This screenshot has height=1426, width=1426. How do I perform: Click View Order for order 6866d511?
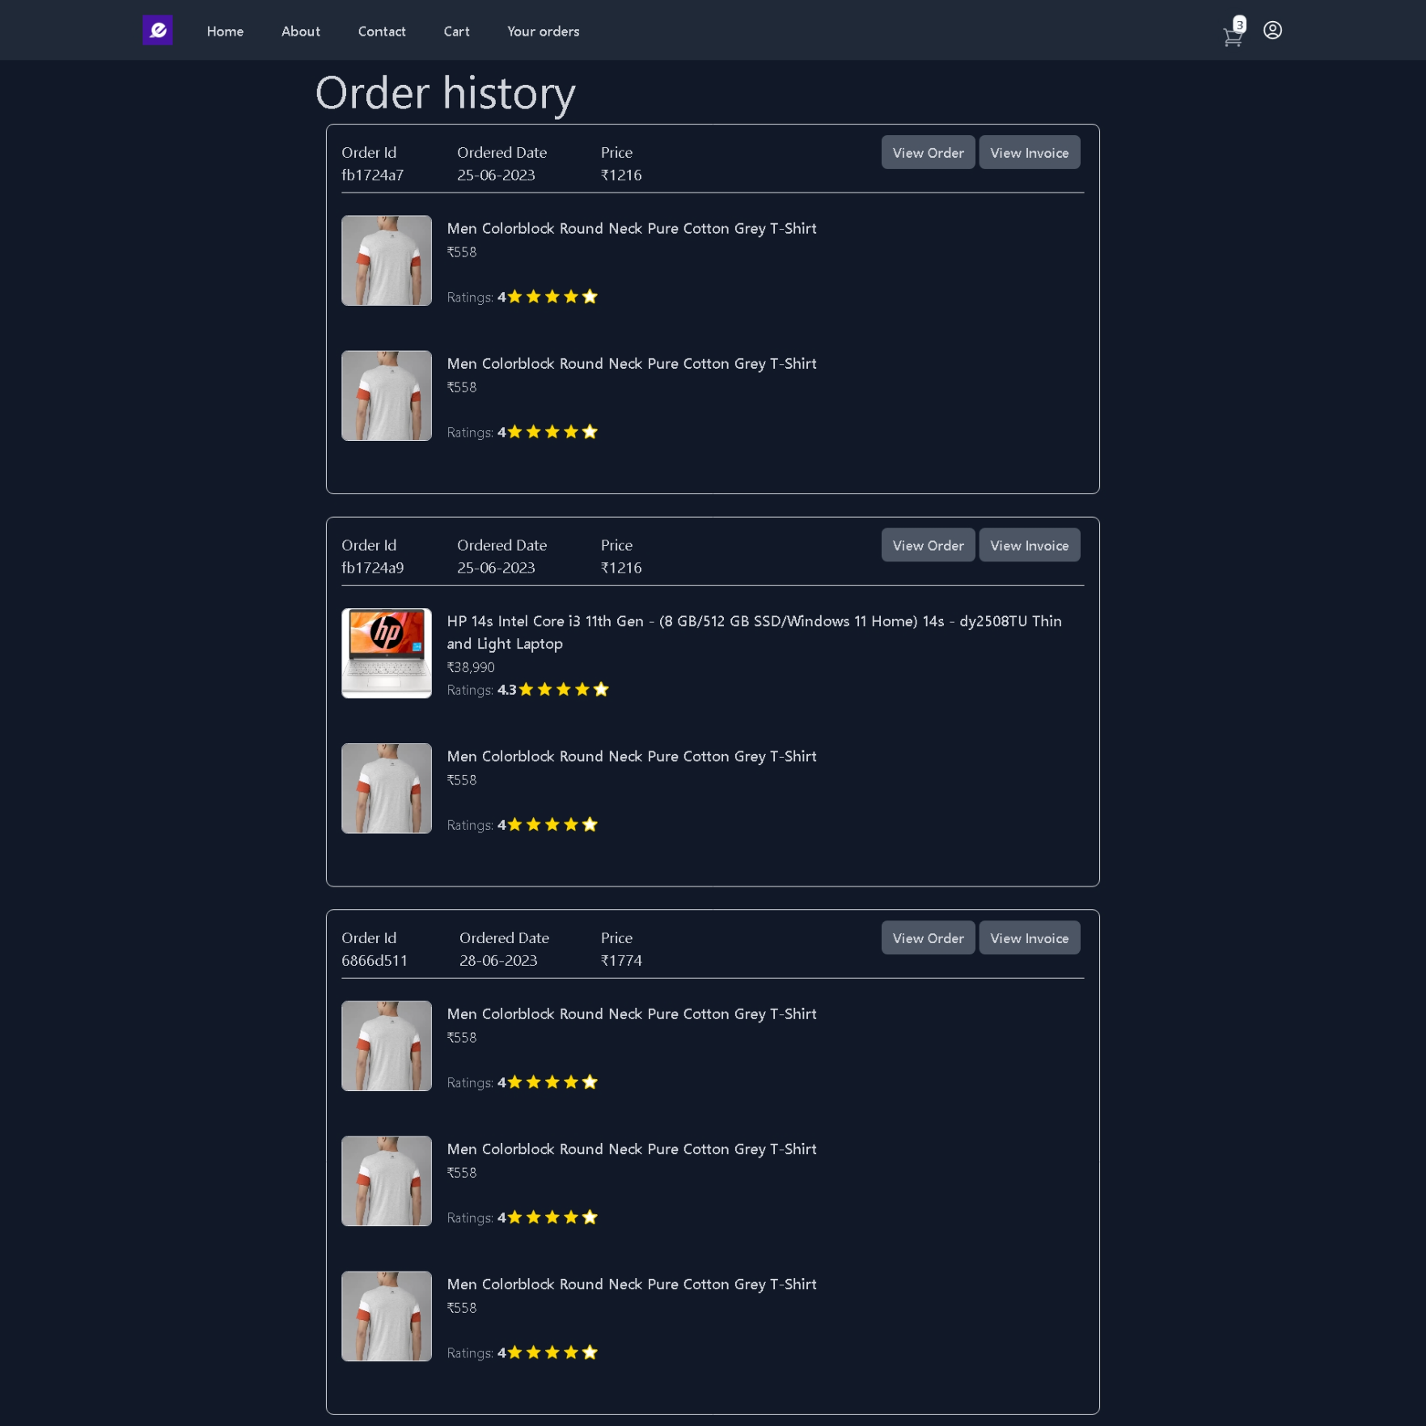point(928,937)
